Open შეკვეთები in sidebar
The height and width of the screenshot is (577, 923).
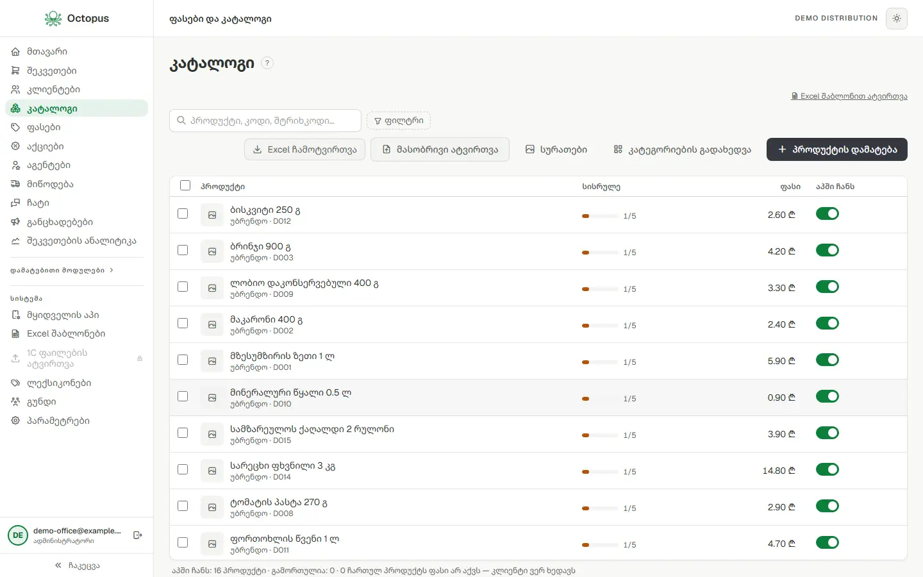[x=77, y=71]
